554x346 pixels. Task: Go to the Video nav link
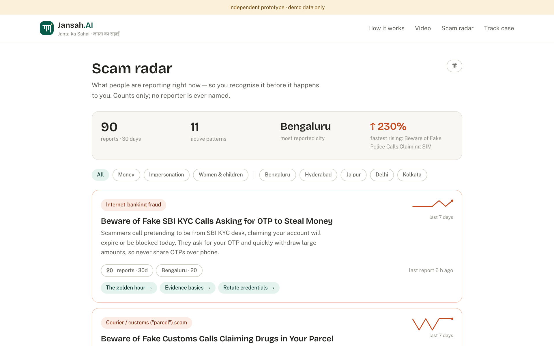[x=423, y=28]
